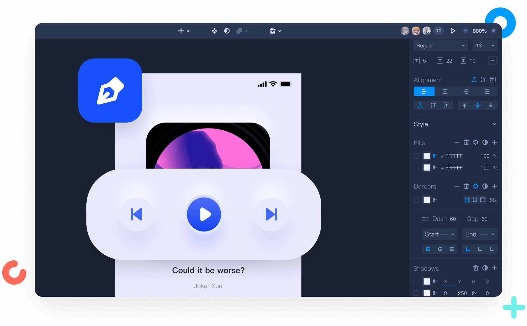Open the insert plus menu in toolbar
The width and height of the screenshot is (527, 326).
tap(184, 31)
